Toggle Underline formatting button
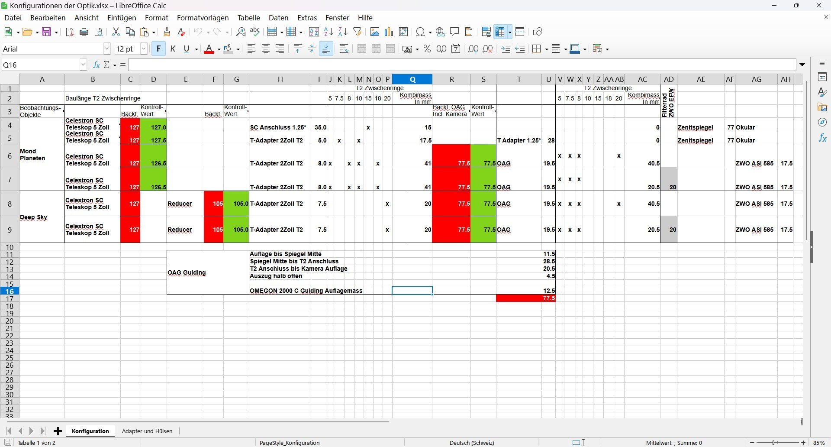The width and height of the screenshot is (831, 447). tap(187, 49)
